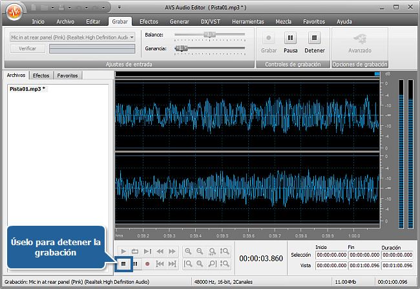Switch to the Favoritos side panel tab
The height and width of the screenshot is (289, 420).
pyautogui.click(x=68, y=75)
